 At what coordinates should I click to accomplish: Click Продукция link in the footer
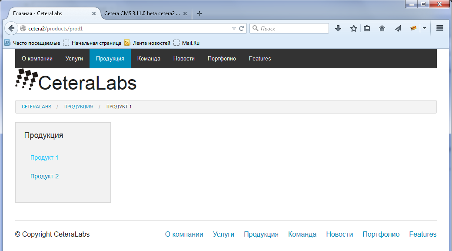[261, 234]
